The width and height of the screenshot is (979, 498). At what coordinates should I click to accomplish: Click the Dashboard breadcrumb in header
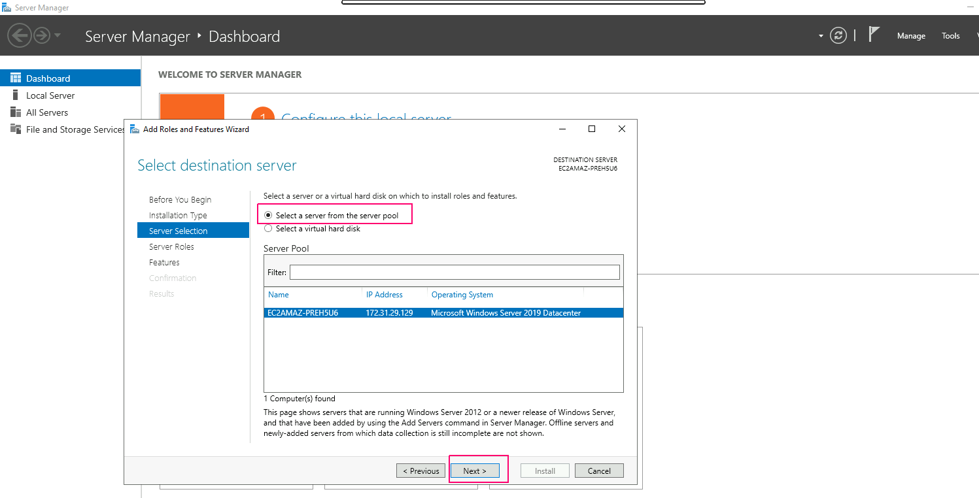(244, 37)
